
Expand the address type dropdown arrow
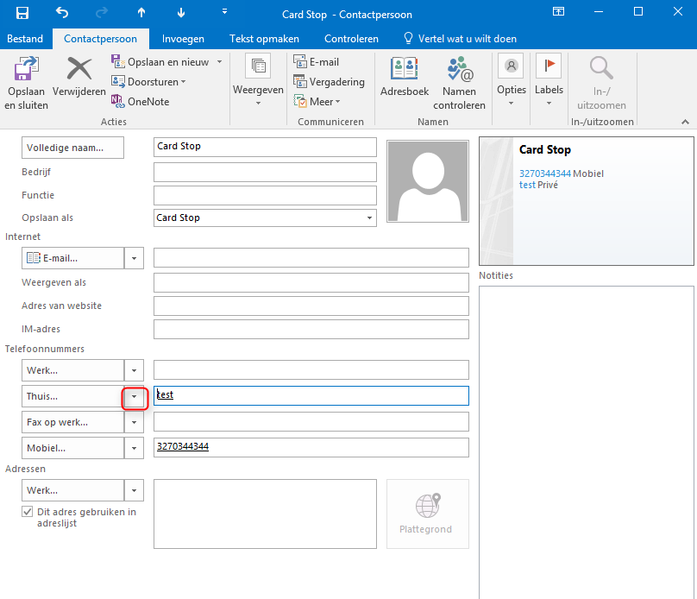134,490
